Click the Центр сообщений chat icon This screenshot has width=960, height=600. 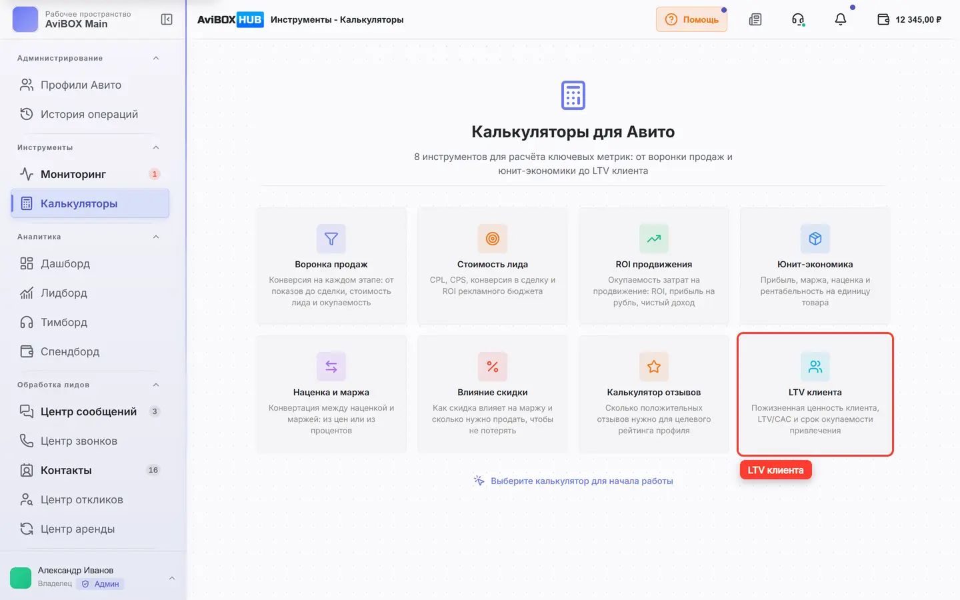(27, 411)
